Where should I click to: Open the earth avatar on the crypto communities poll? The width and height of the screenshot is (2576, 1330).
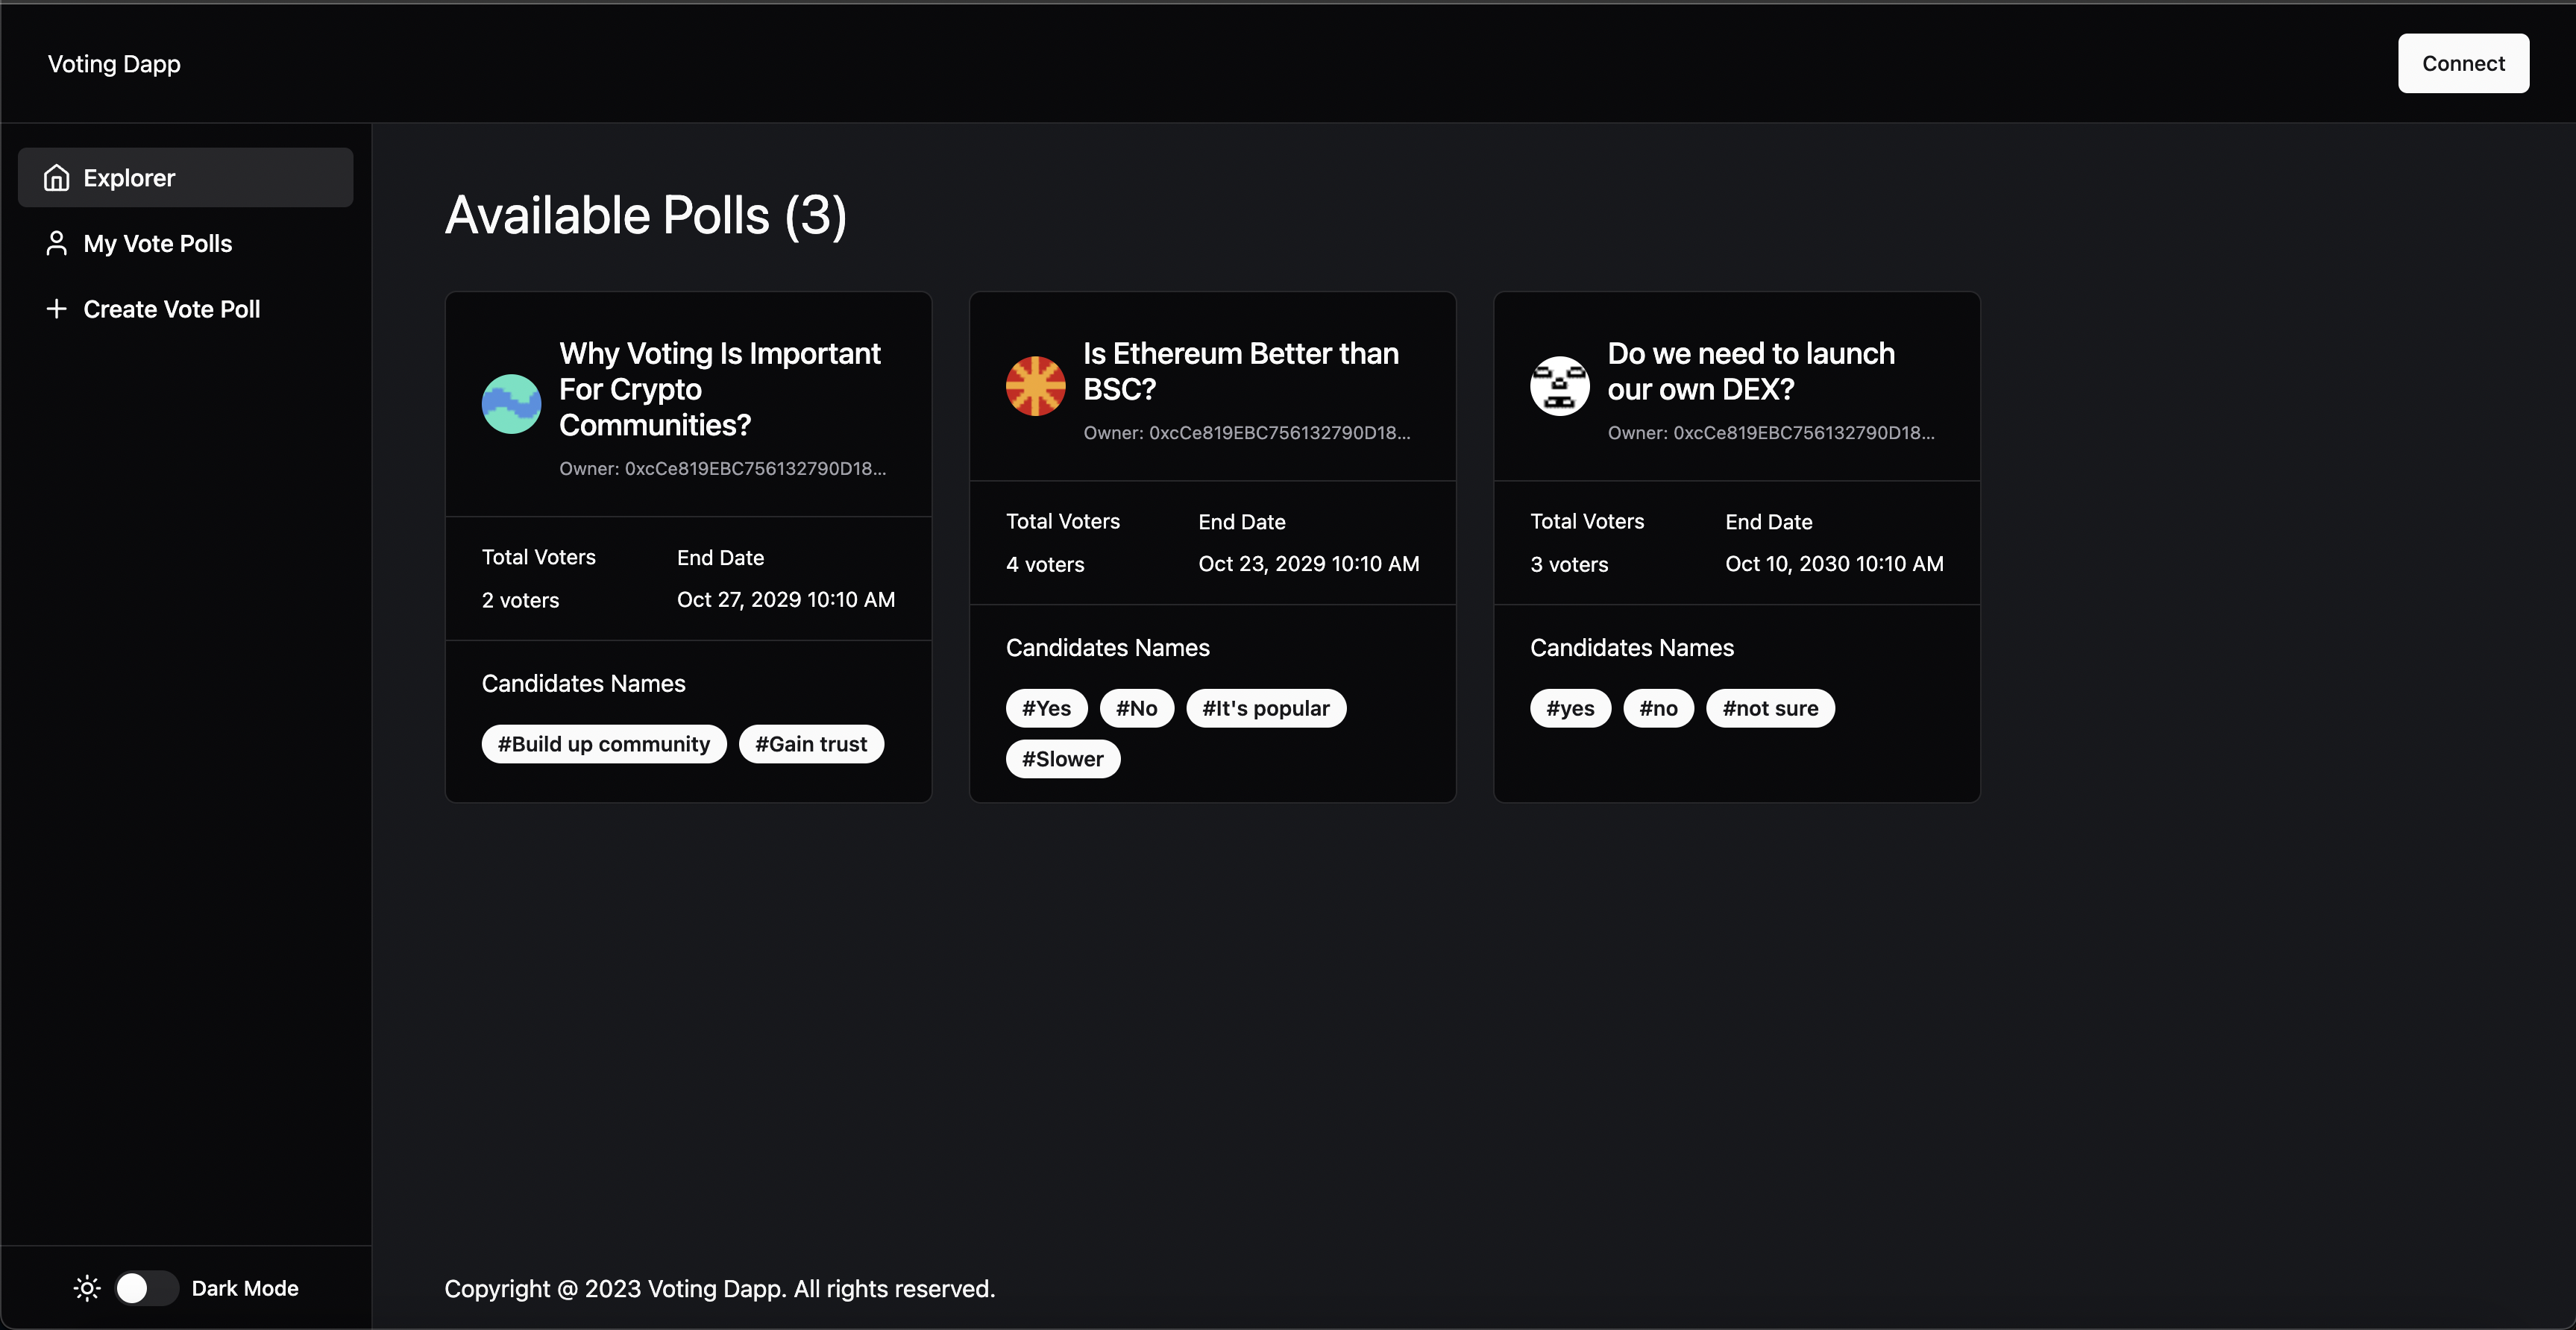pos(511,403)
